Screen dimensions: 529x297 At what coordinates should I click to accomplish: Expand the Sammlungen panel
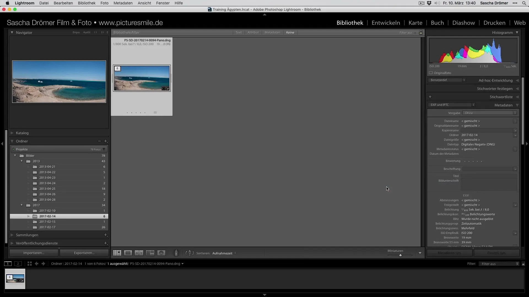(x=12, y=235)
